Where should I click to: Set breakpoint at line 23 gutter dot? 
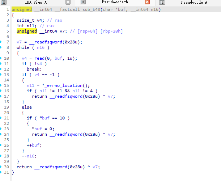pyautogui.click(x=1, y=129)
